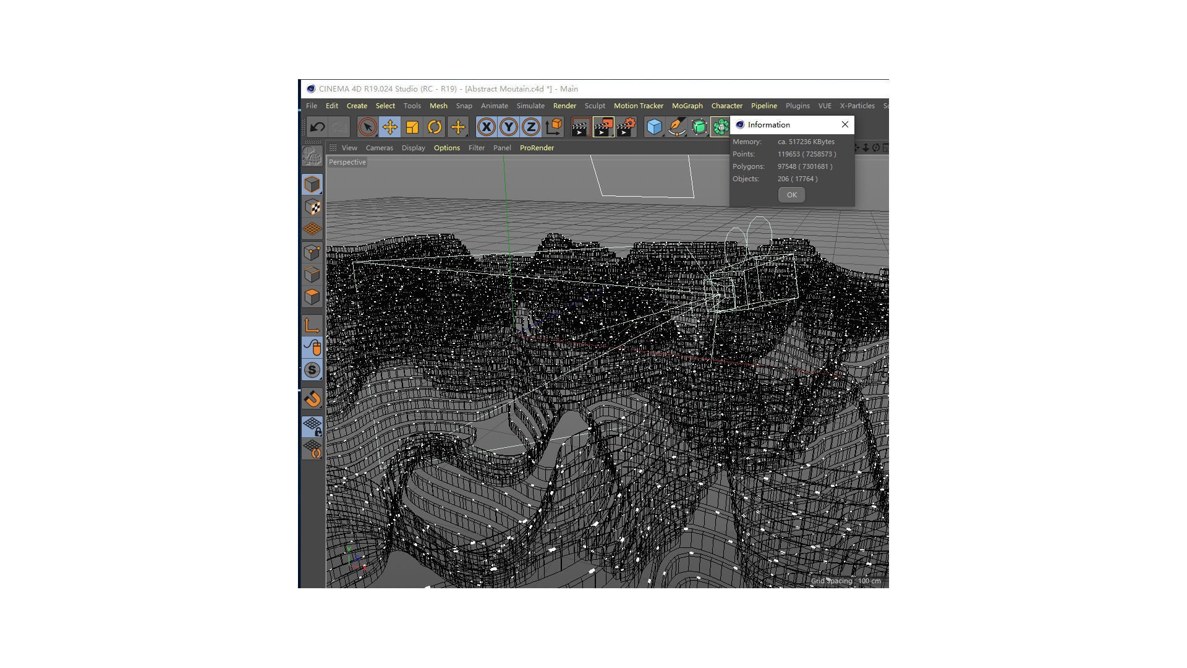The width and height of the screenshot is (1187, 668).
Task: Click the viewport menu grip dots
Action: (x=333, y=148)
